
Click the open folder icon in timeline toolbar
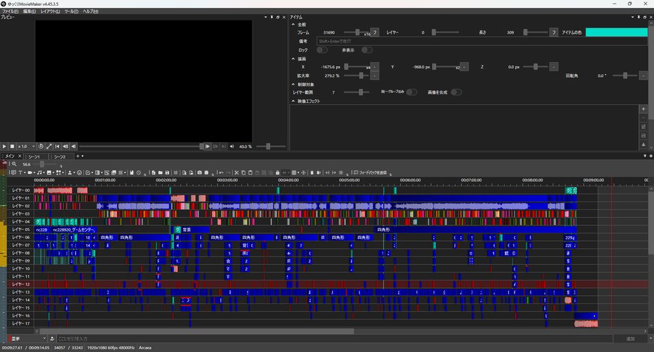[x=161, y=172]
